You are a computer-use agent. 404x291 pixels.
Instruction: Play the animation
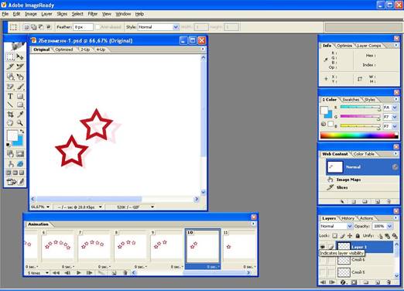pyautogui.click(x=79, y=272)
